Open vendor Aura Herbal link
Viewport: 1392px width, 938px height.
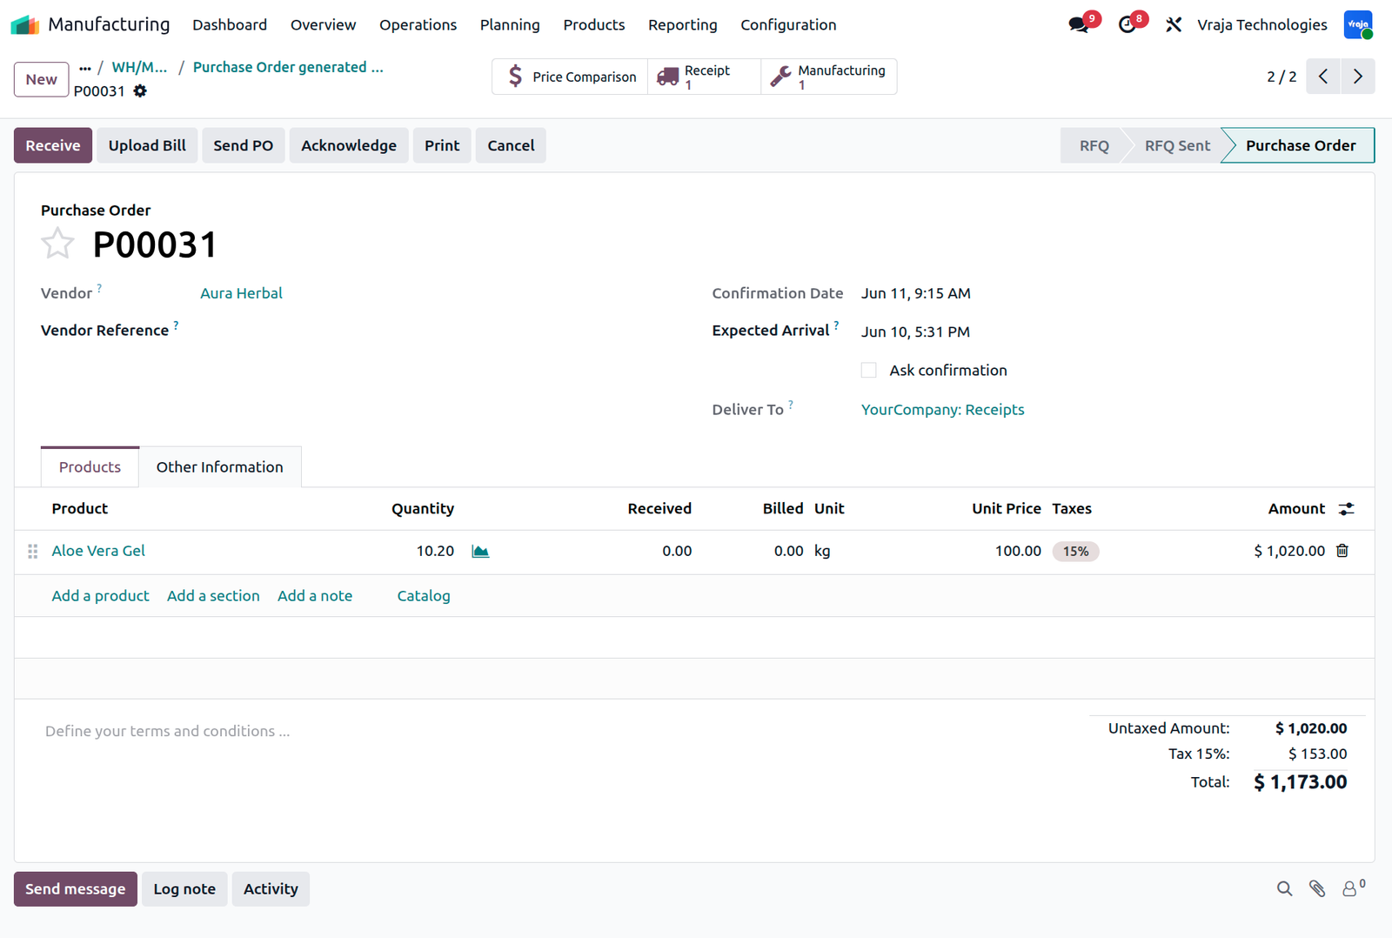(x=241, y=293)
